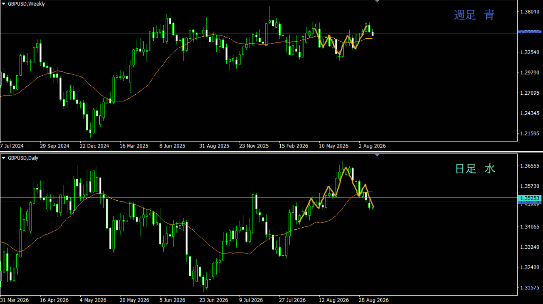
Task: Click the GBPUSD,Daily chart title
Action: click(23, 158)
